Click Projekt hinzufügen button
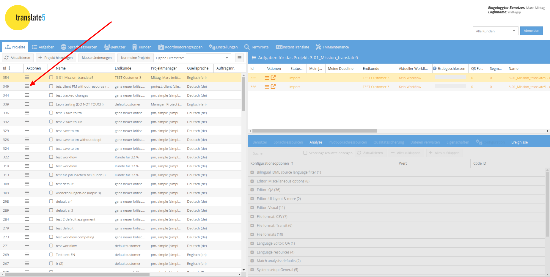This screenshot has height=277, width=550. tap(56, 58)
